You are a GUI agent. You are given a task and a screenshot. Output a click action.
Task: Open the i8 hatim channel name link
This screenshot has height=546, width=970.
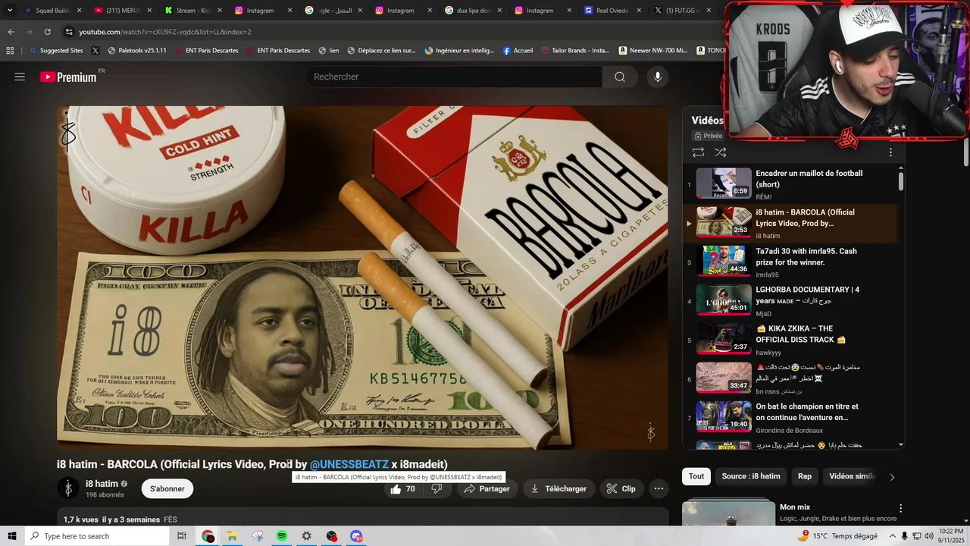tap(102, 484)
